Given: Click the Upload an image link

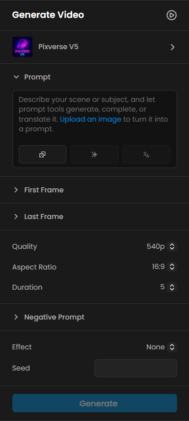Looking at the screenshot, I should [x=91, y=119].
